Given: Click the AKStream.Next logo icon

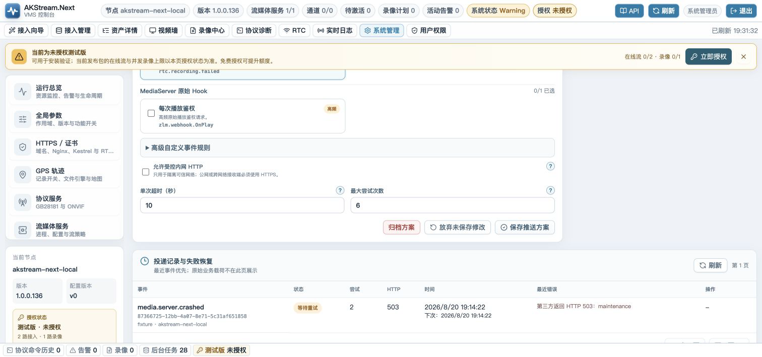Looking at the screenshot, I should pyautogui.click(x=13, y=11).
